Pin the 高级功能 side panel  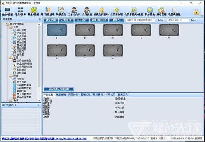click(x=40, y=19)
